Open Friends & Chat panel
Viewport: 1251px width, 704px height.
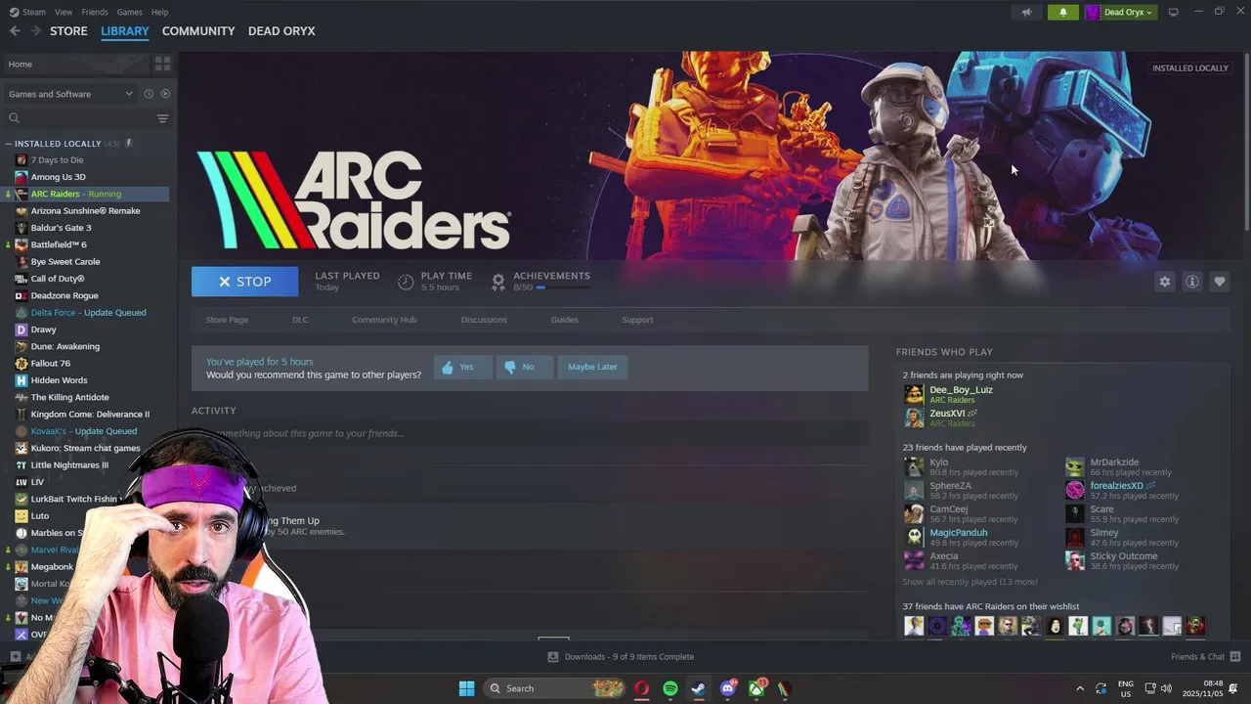coord(1205,657)
